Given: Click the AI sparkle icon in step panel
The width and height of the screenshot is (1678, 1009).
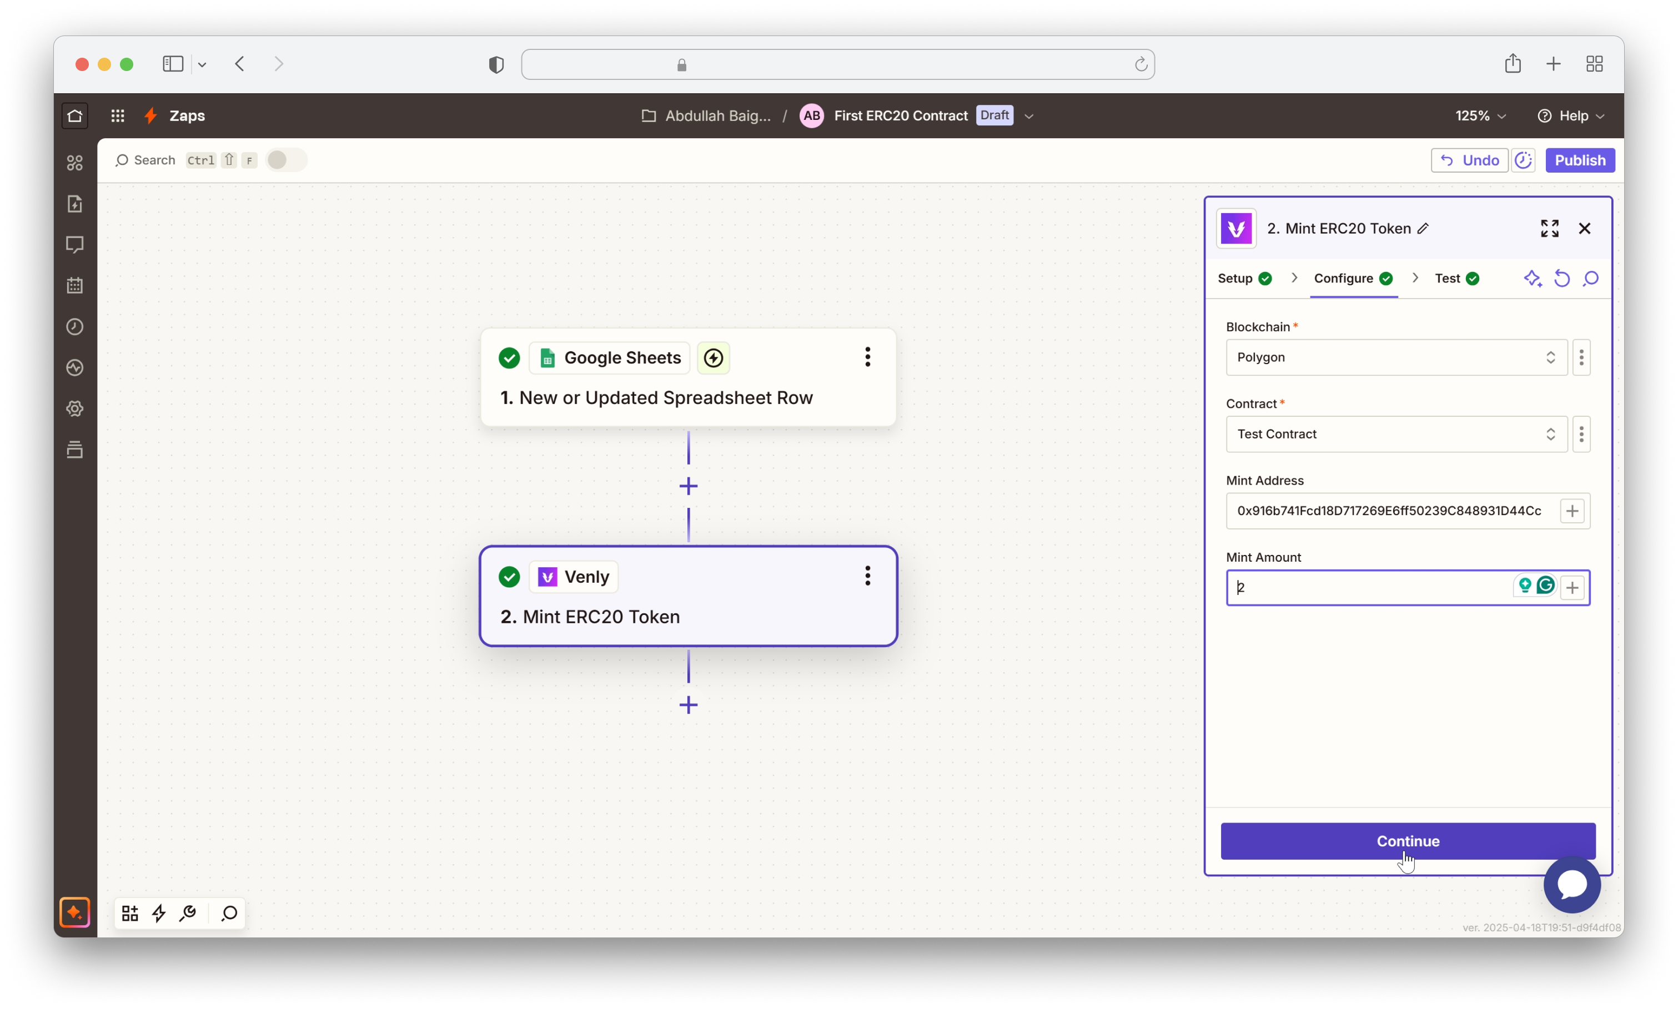Looking at the screenshot, I should 1532,279.
